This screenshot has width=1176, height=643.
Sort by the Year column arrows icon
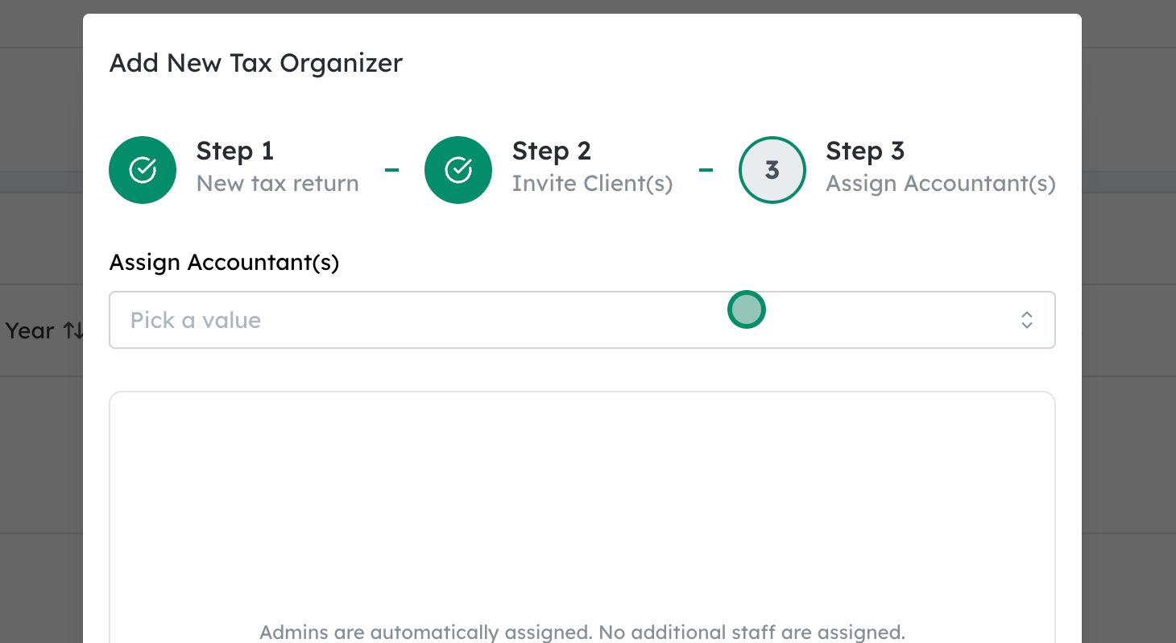pyautogui.click(x=72, y=330)
